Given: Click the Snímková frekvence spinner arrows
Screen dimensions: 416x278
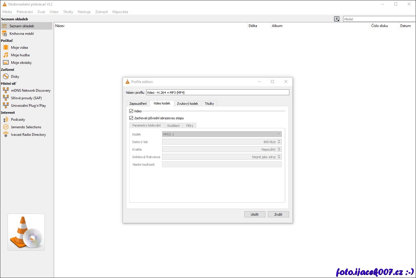Looking at the screenshot, I should 279,157.
